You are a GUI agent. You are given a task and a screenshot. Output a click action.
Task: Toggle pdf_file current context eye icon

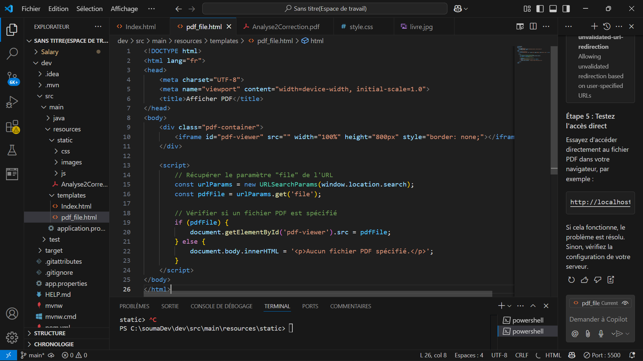pyautogui.click(x=625, y=303)
